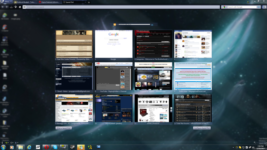This screenshot has width=267, height=150.
Task: Reload the current page
Action: [x=15, y=7]
